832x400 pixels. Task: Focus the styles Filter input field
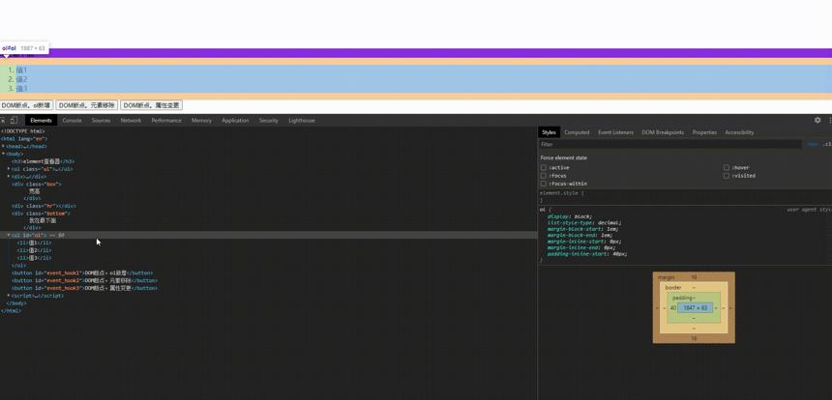click(x=670, y=144)
